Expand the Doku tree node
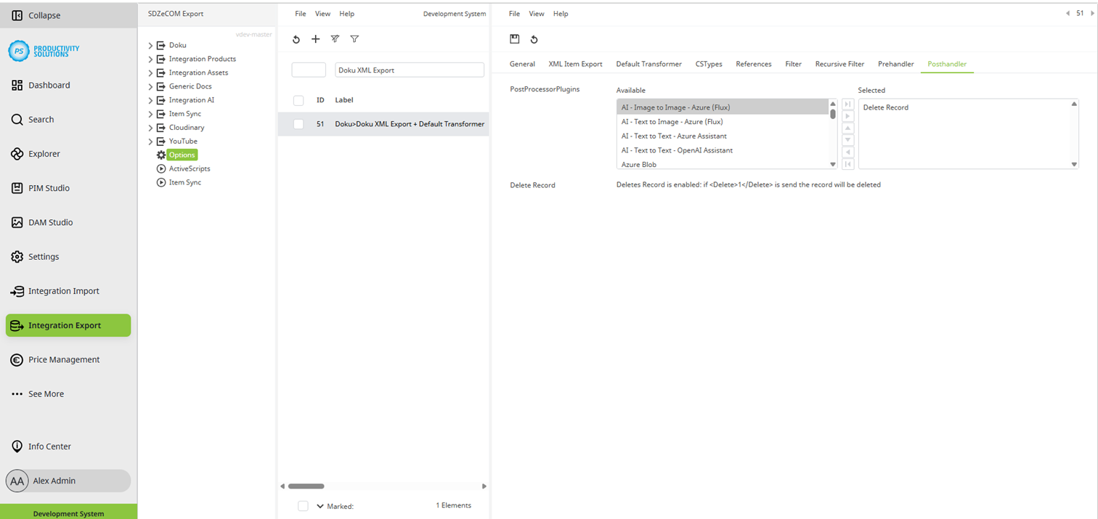1098x519 pixels. (149, 44)
